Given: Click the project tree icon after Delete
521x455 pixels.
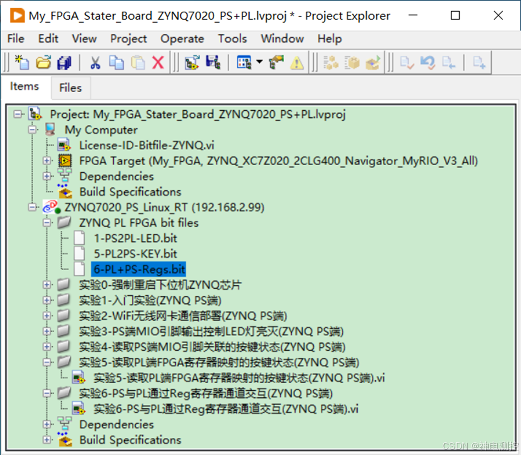Looking at the screenshot, I should (192, 62).
